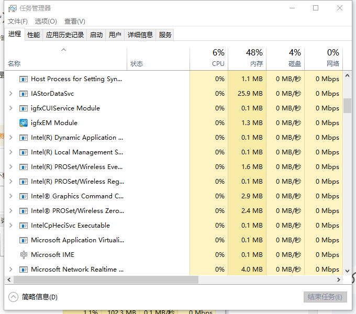Select the IntelCpHeciSvc Executable name

[70, 226]
